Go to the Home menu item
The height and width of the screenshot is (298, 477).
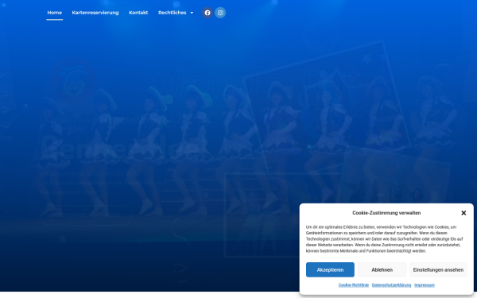pyautogui.click(x=54, y=13)
